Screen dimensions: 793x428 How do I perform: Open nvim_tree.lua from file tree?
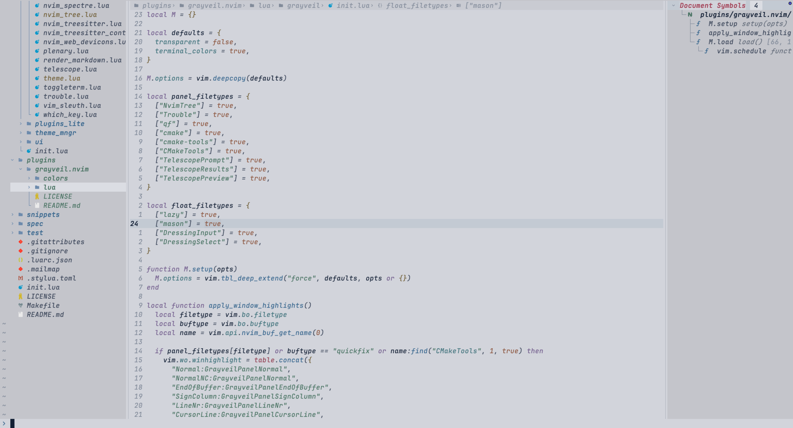(70, 14)
